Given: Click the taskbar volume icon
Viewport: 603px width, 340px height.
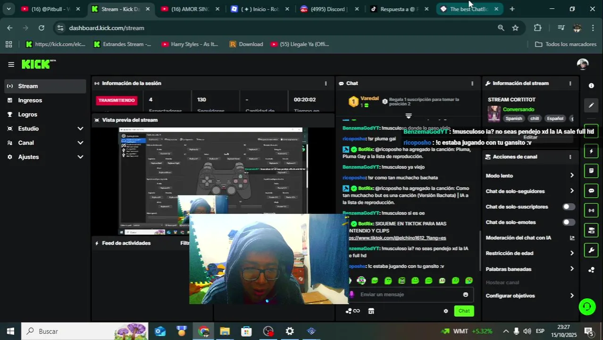Looking at the screenshot, I should tap(527, 331).
